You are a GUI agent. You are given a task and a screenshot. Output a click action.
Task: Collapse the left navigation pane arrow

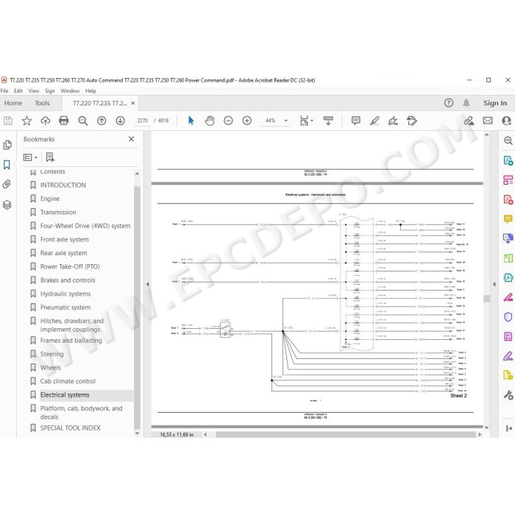pyautogui.click(x=147, y=285)
